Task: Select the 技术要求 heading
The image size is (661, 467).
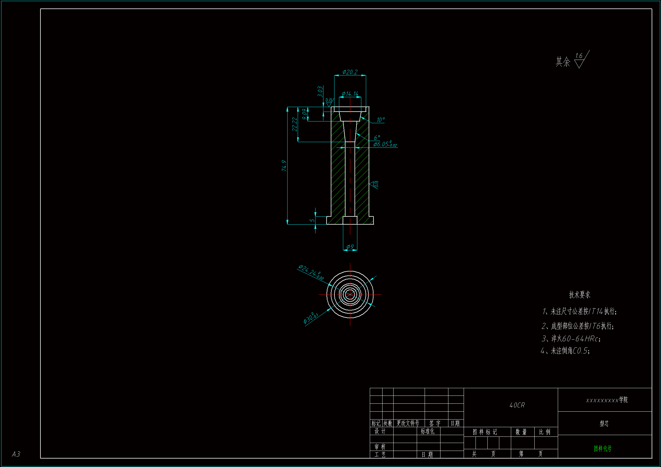Action: click(579, 295)
